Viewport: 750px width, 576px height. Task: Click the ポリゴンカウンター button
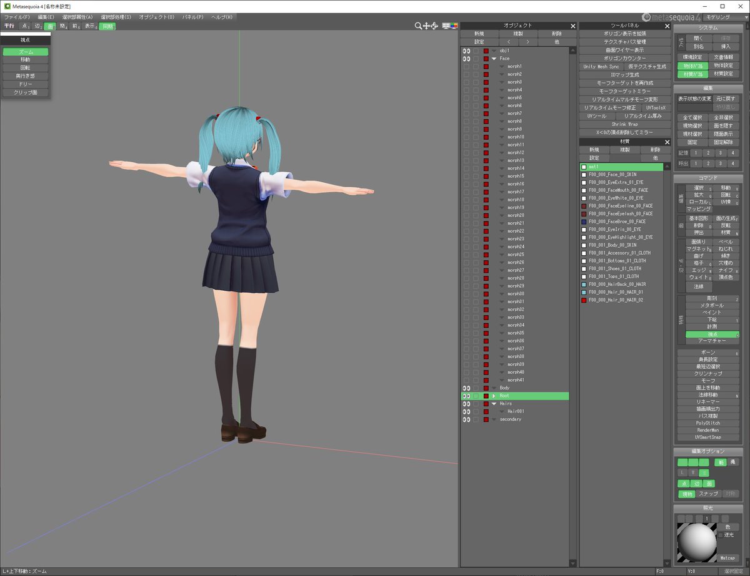pos(625,58)
